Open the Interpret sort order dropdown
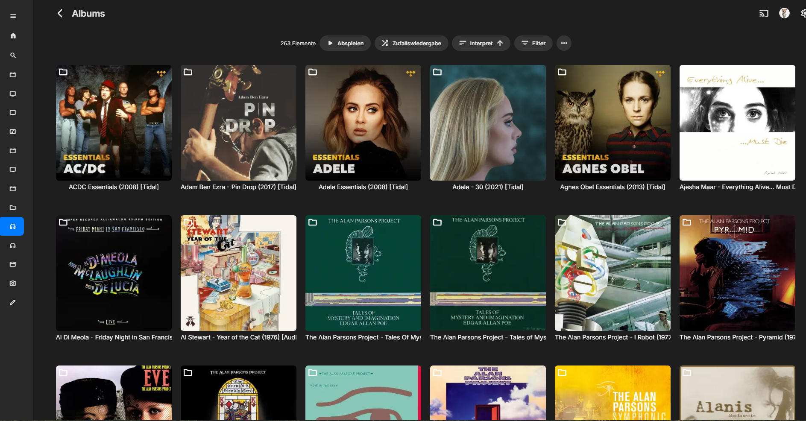The image size is (806, 421). (481, 43)
